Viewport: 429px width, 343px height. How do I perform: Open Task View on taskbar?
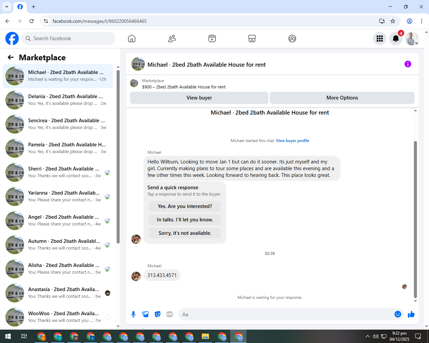[24, 336]
